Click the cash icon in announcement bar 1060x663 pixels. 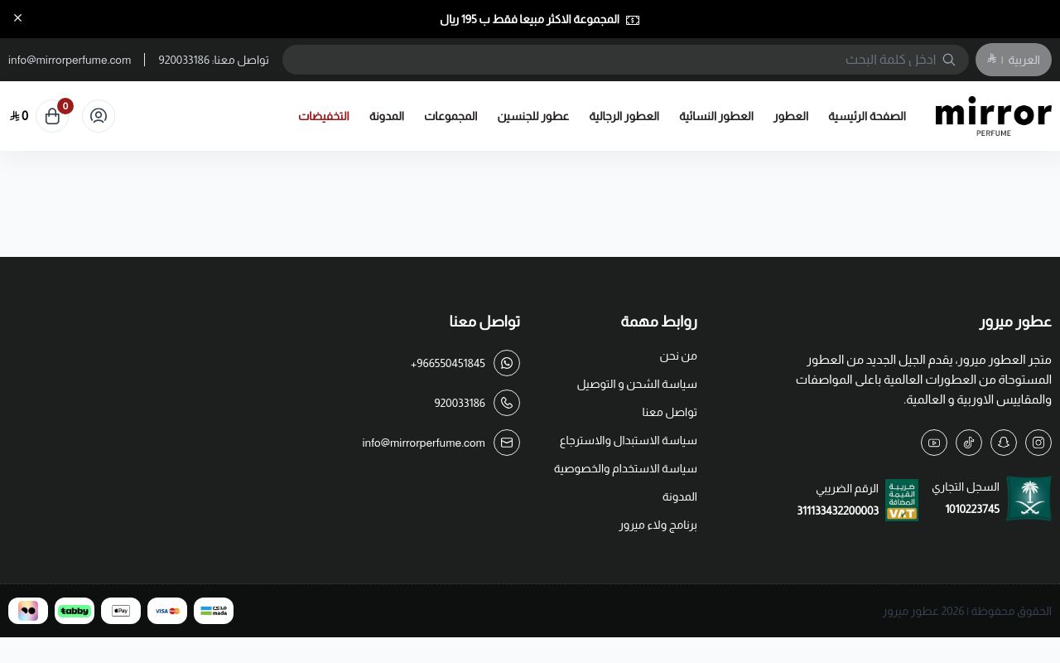(633, 20)
